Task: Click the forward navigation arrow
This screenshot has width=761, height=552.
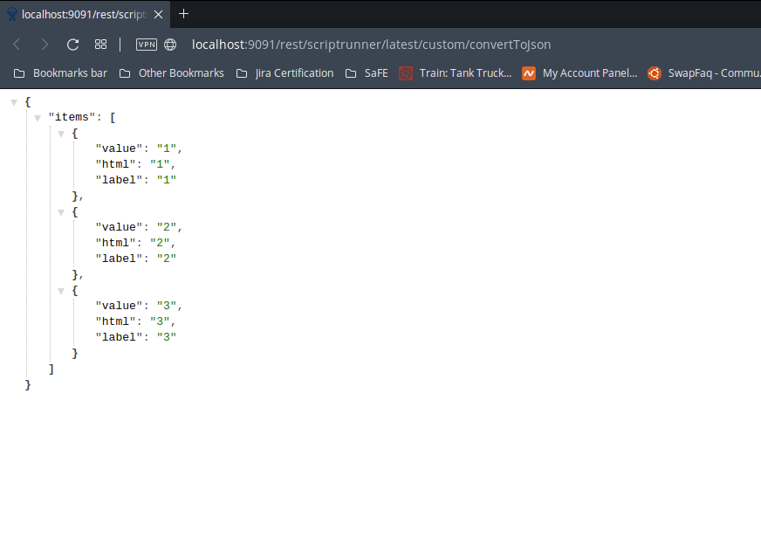Action: pos(44,44)
